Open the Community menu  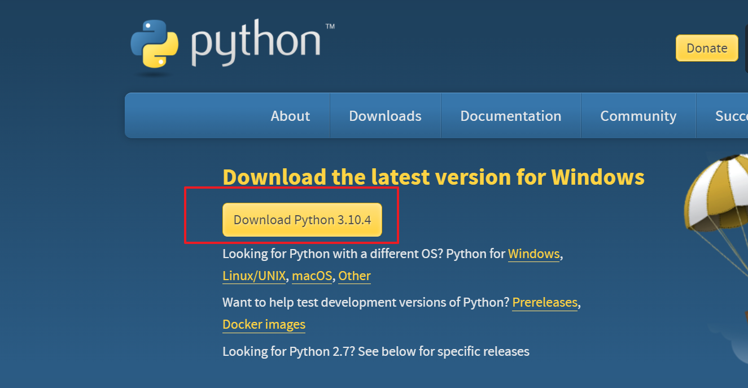pos(638,116)
